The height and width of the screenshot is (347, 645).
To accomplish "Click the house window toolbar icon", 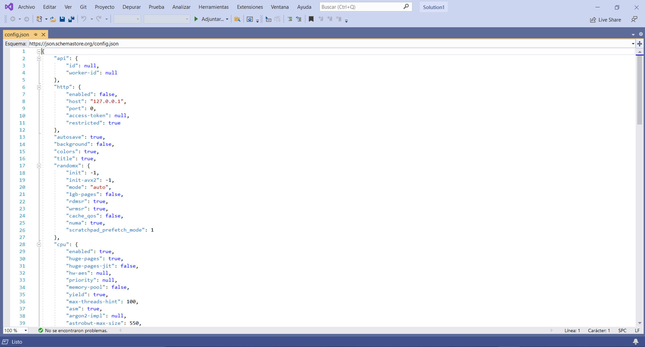I will tap(250, 19).
